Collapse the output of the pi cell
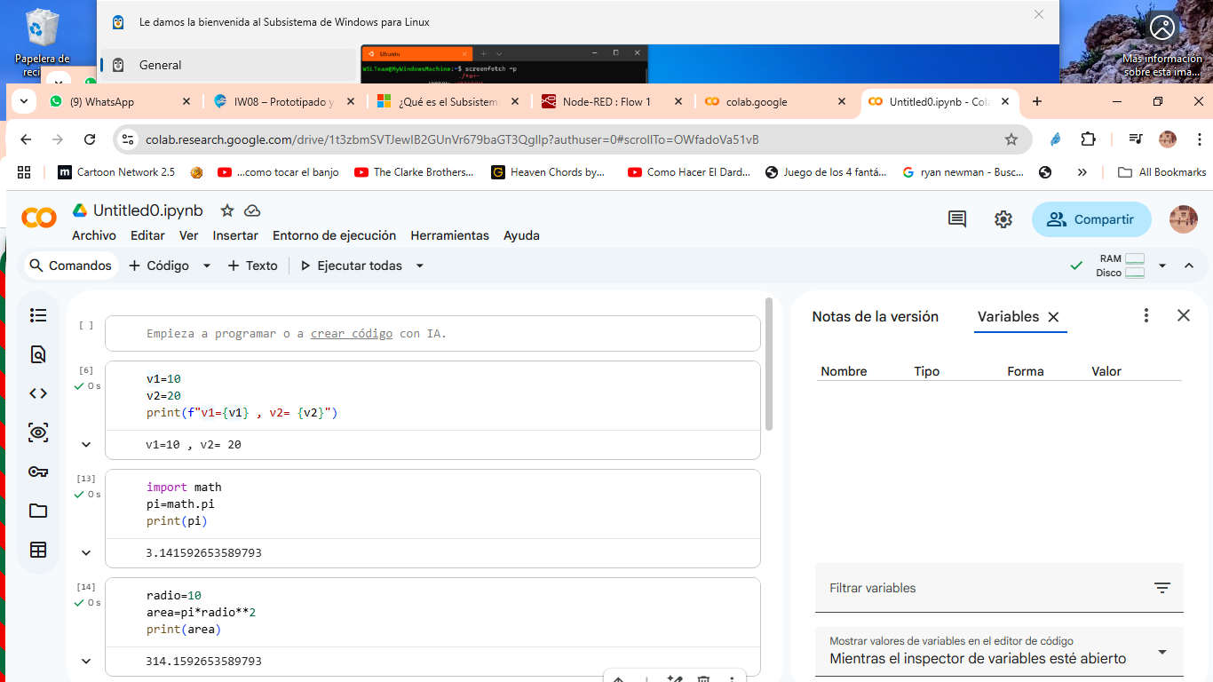The height and width of the screenshot is (682, 1213). [x=86, y=553]
